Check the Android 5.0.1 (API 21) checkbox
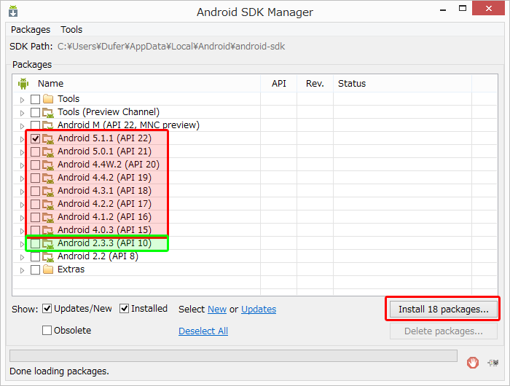The width and height of the screenshot is (510, 386). pos(35,152)
